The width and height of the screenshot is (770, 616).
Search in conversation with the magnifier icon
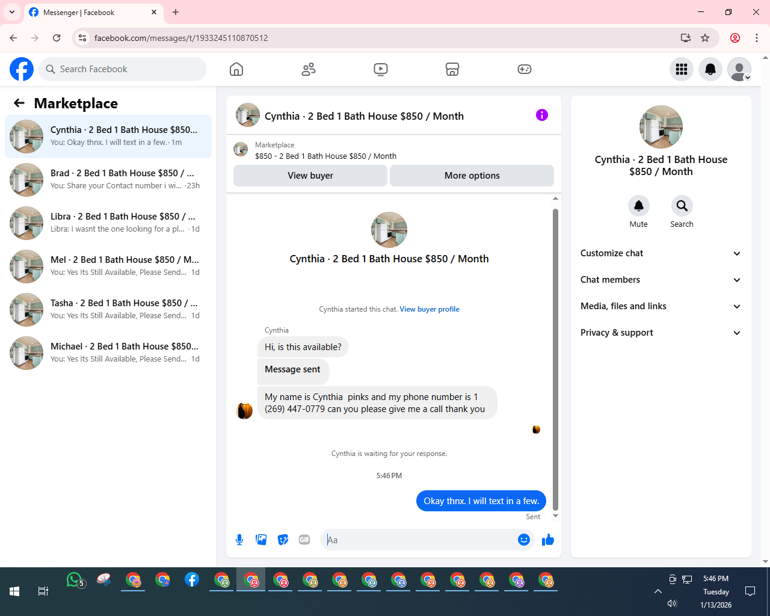(x=682, y=206)
